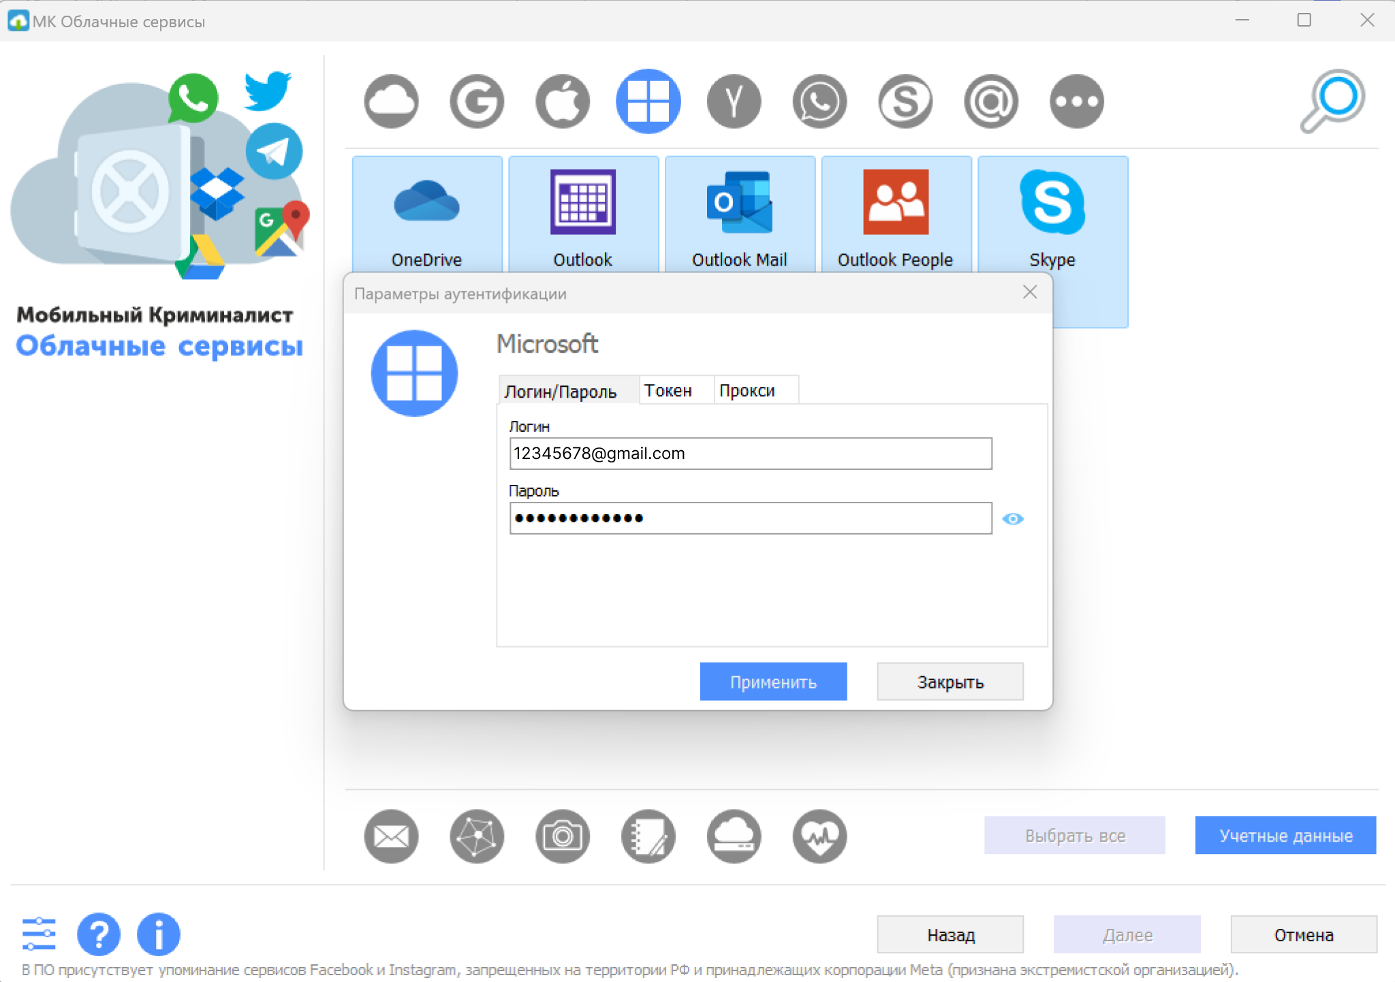Select the generic cloud services category icon
Viewport: 1395px width, 982px height.
click(x=391, y=101)
